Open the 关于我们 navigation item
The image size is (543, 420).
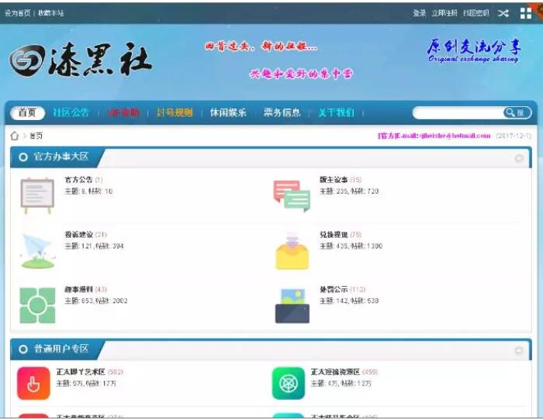336,112
